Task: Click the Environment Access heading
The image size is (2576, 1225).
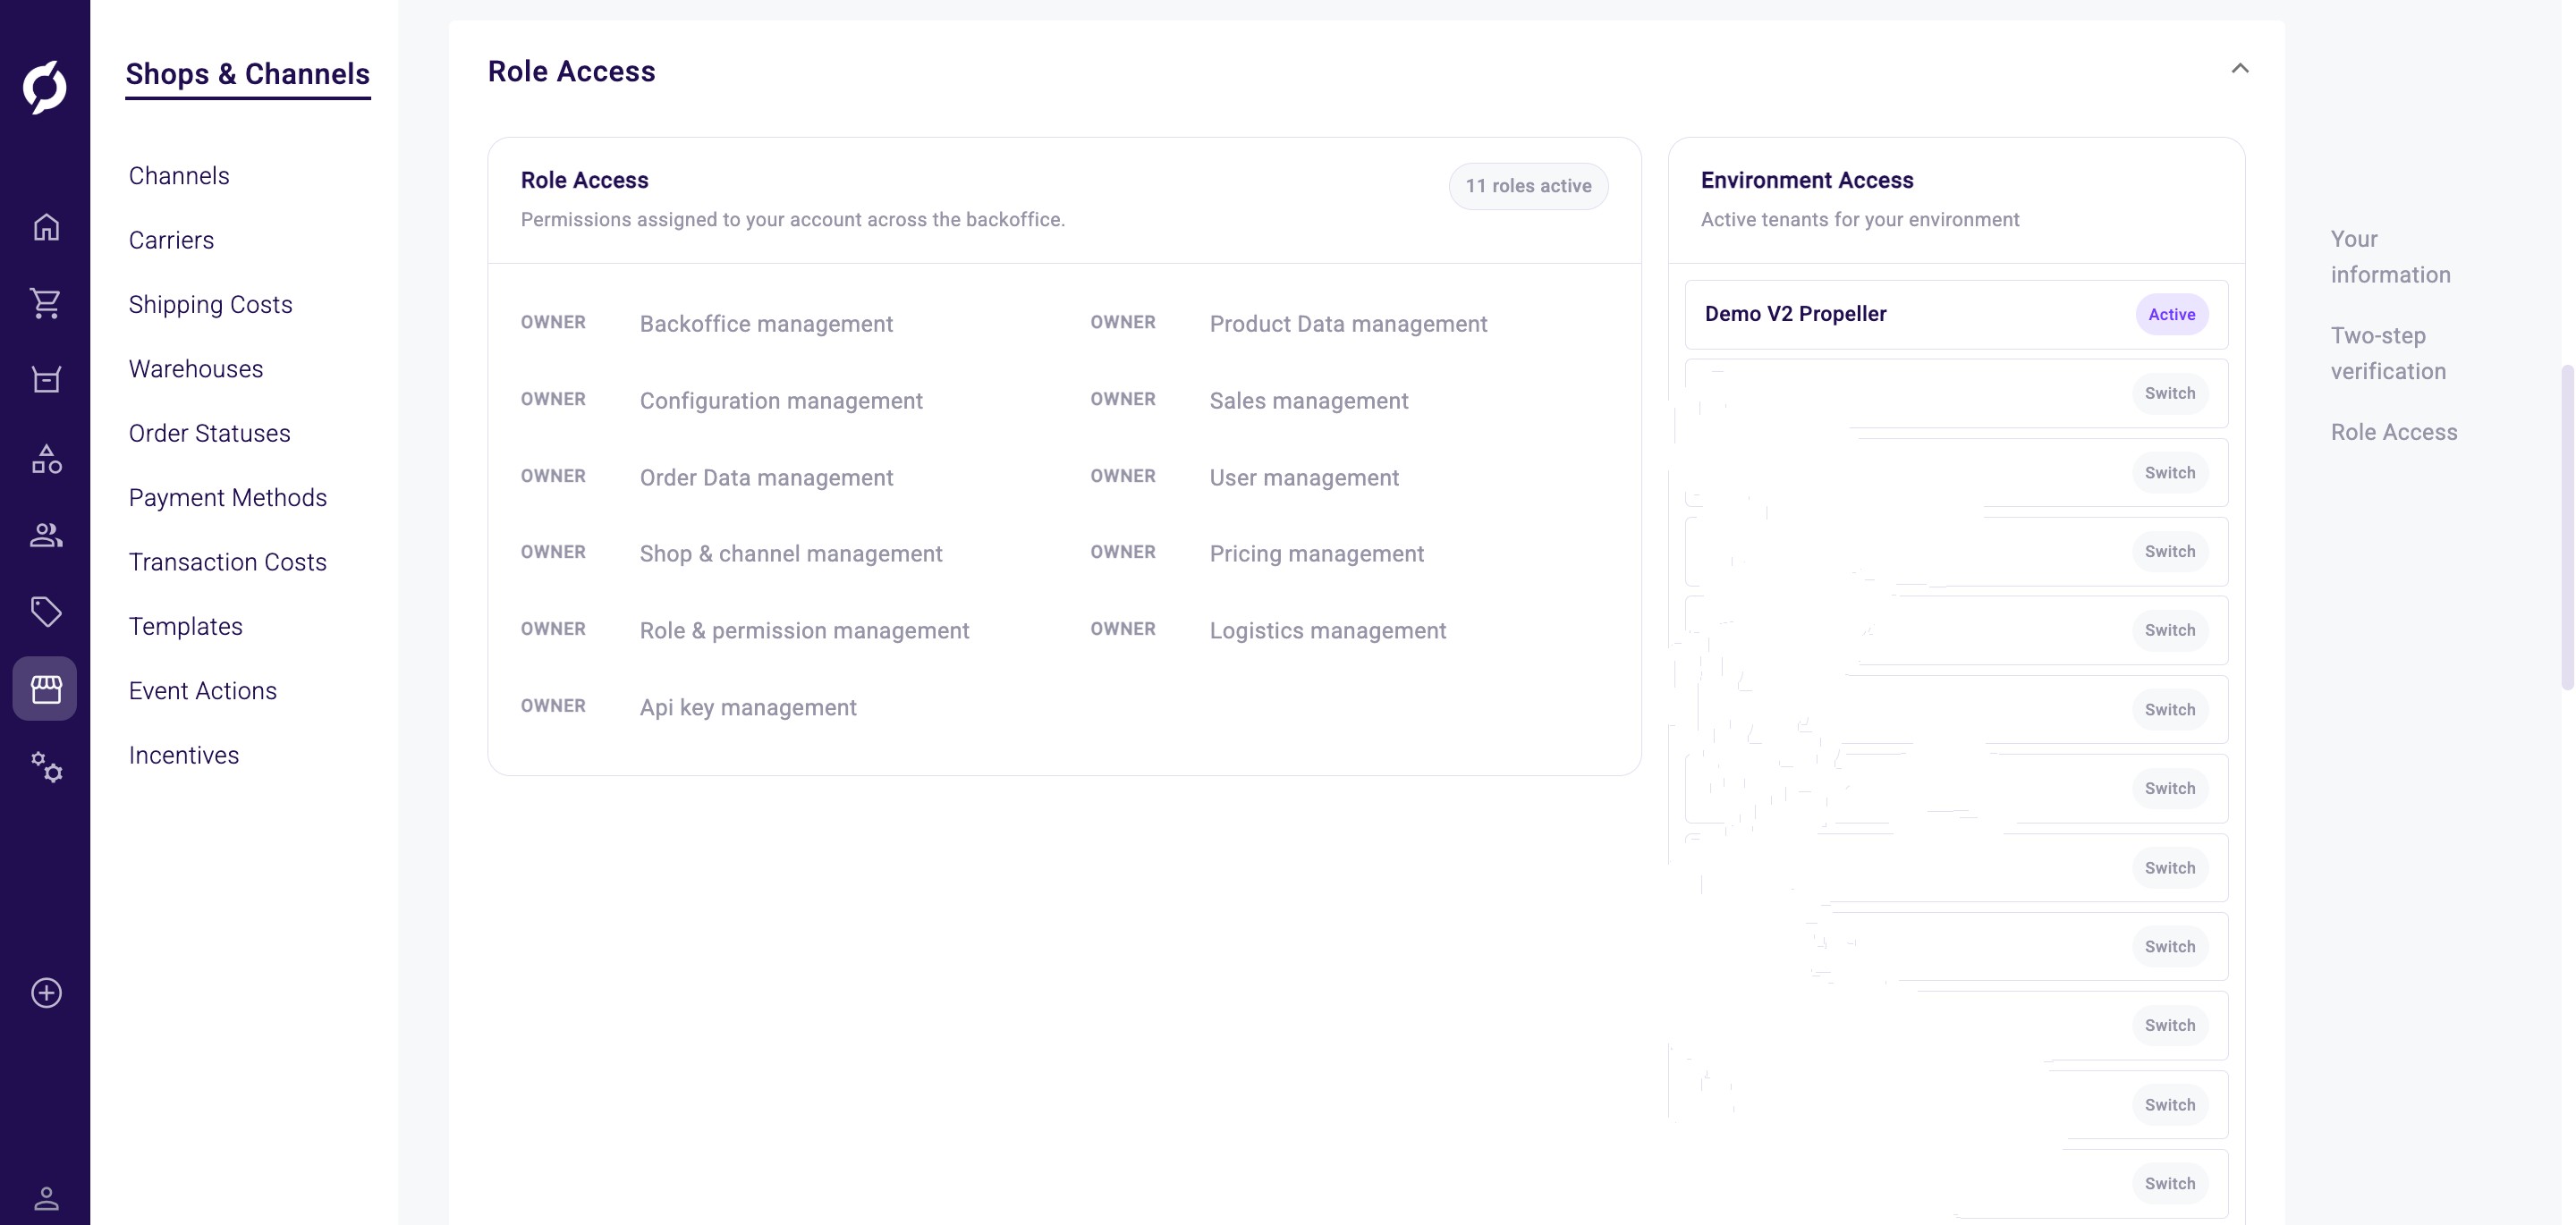Action: tap(1807, 180)
